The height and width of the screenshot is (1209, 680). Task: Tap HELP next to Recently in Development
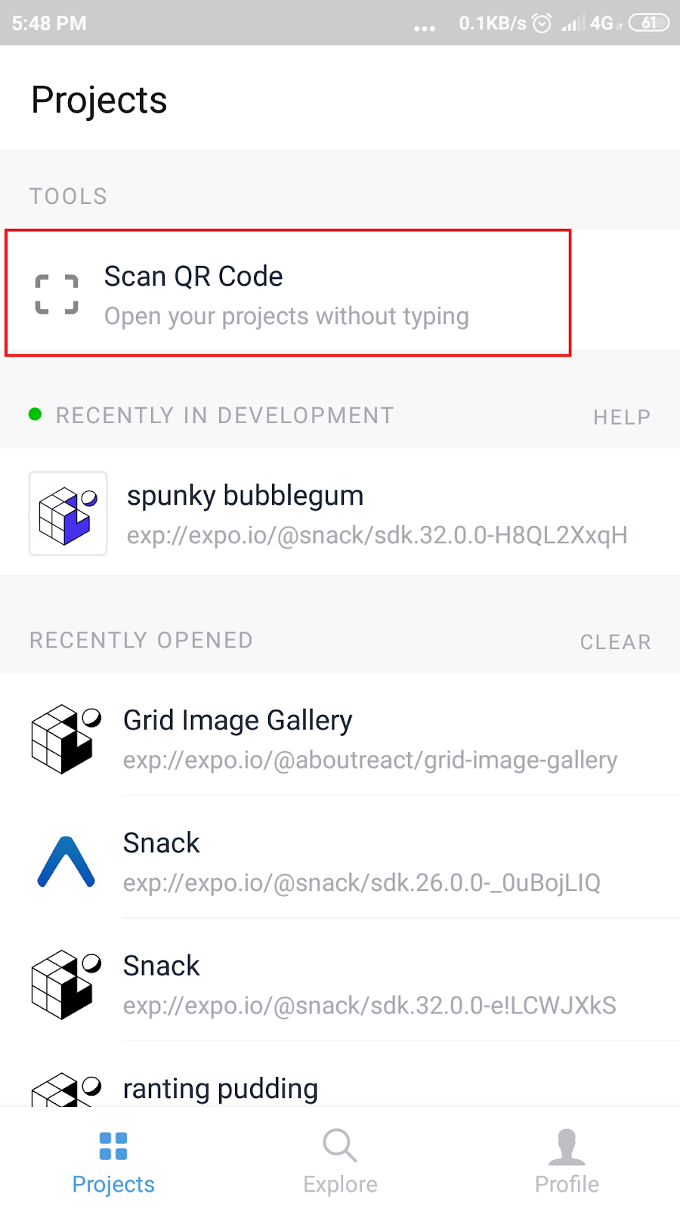pos(621,416)
